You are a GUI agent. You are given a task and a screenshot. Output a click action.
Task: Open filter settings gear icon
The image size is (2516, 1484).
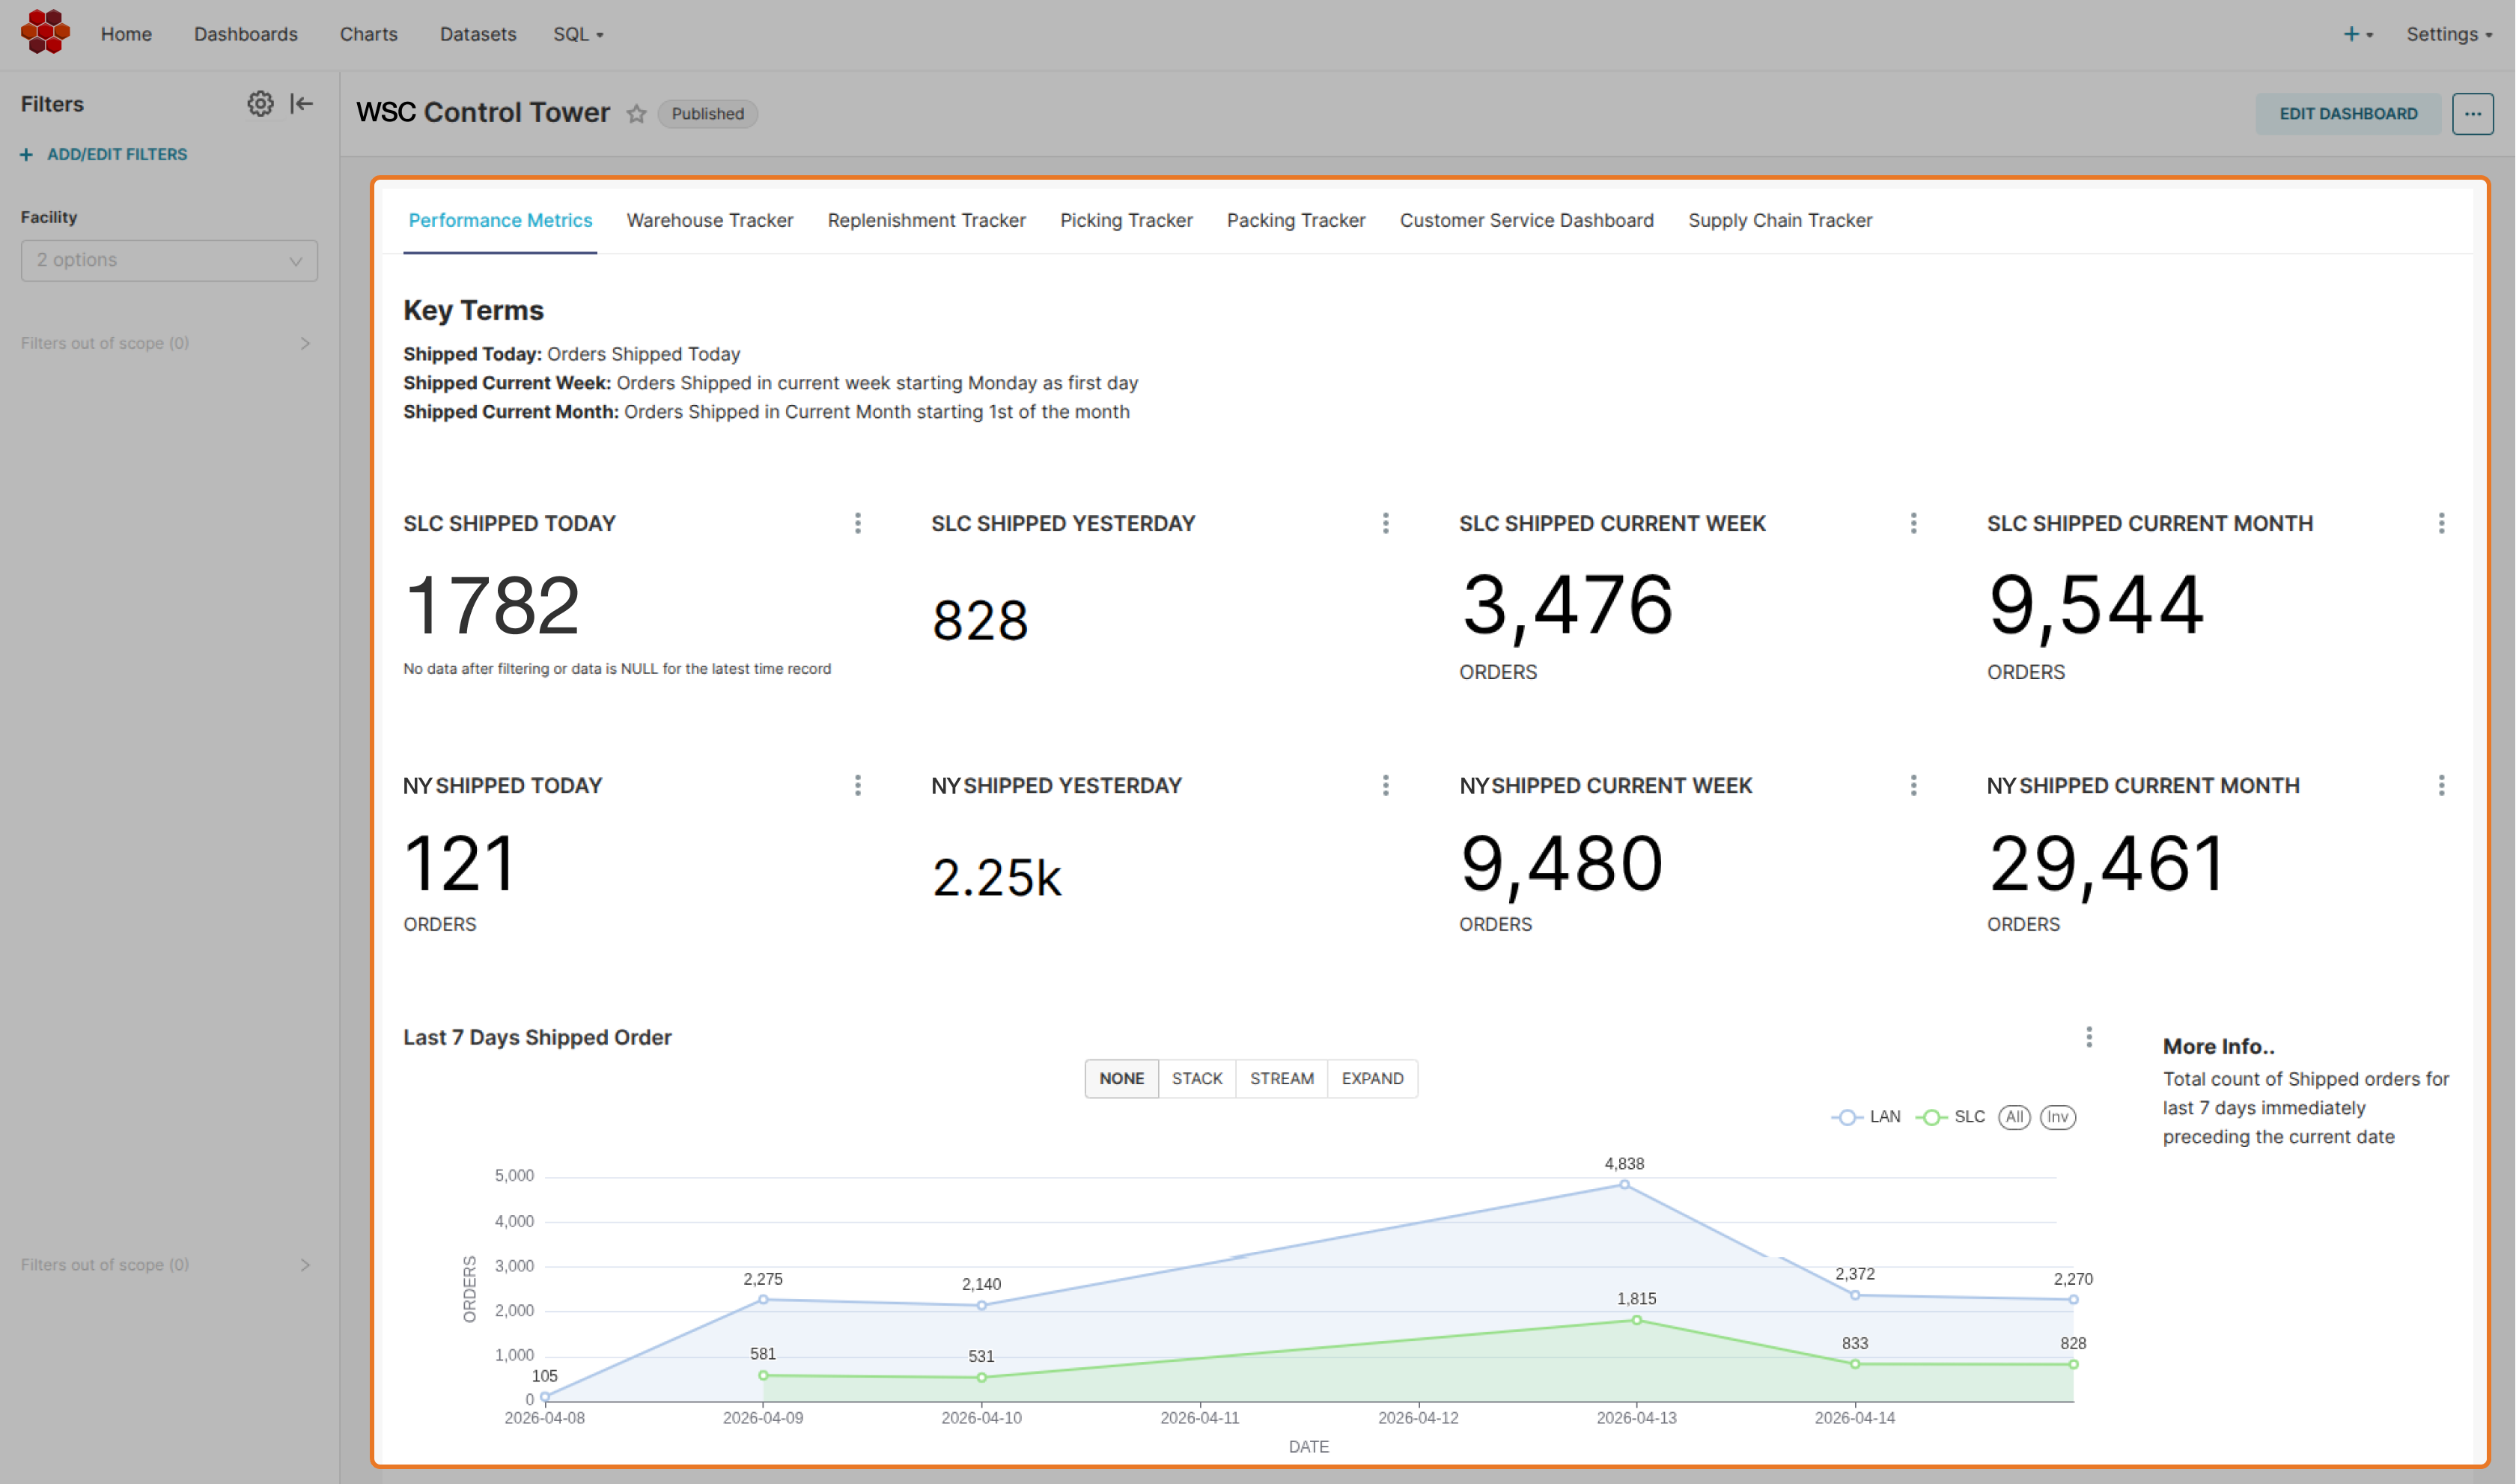tap(260, 103)
